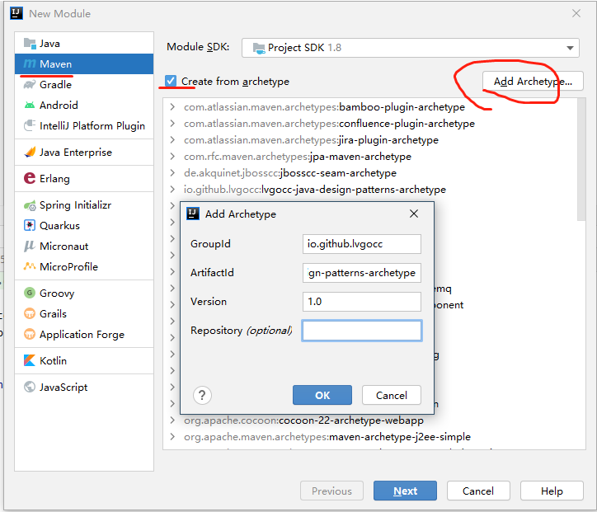This screenshot has height=512, width=597.
Task: Expand maven-archetype-j2ee-simple entry
Action: (172, 437)
